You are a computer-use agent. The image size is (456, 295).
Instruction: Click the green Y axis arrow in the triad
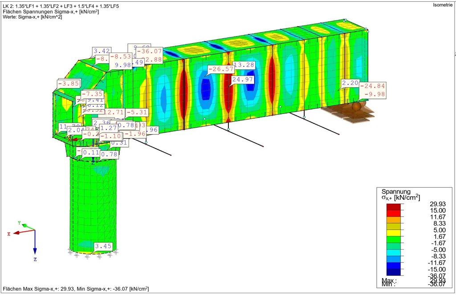coord(27,226)
